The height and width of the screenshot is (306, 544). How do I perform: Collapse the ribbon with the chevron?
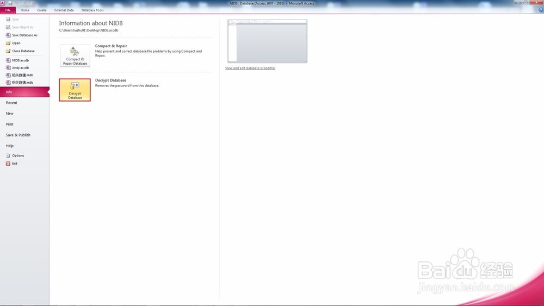[x=535, y=10]
